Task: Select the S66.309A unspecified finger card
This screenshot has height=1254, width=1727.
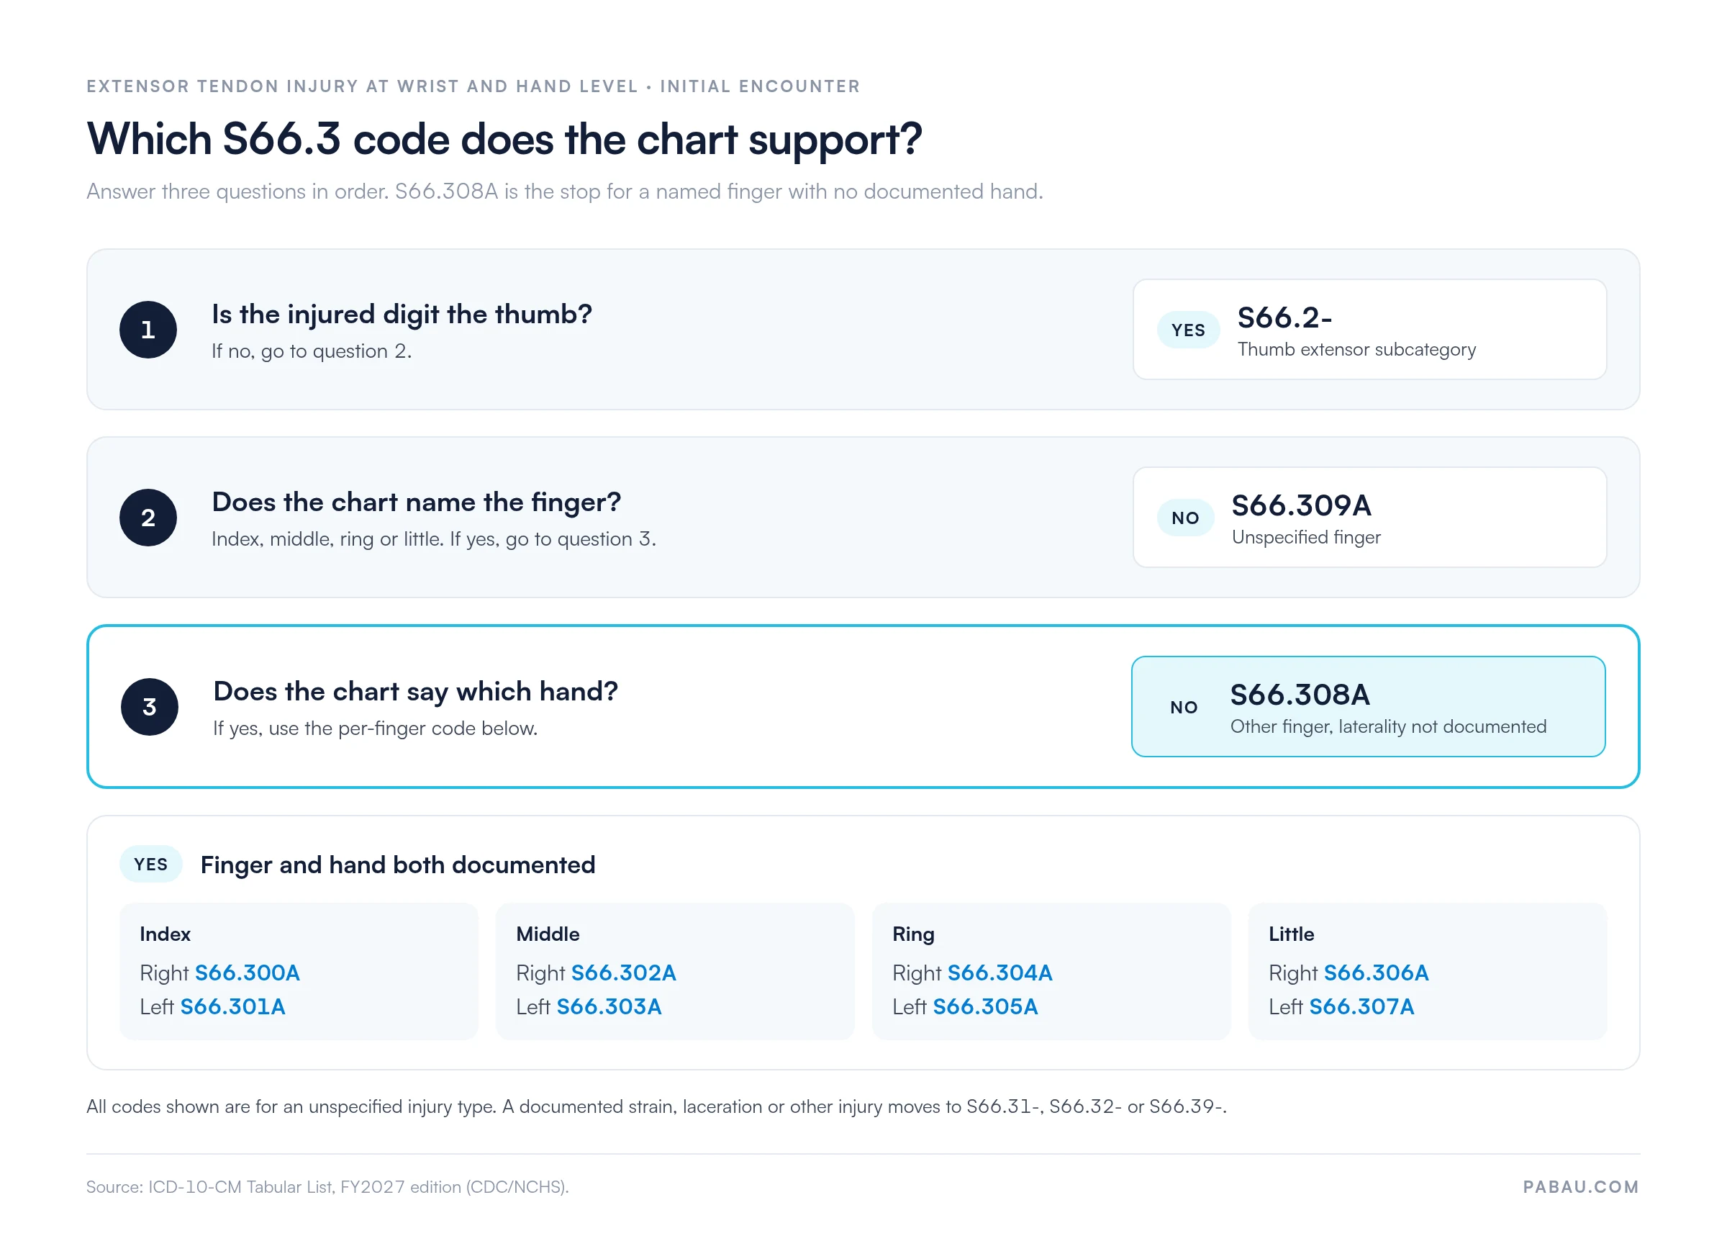Action: click(1369, 518)
